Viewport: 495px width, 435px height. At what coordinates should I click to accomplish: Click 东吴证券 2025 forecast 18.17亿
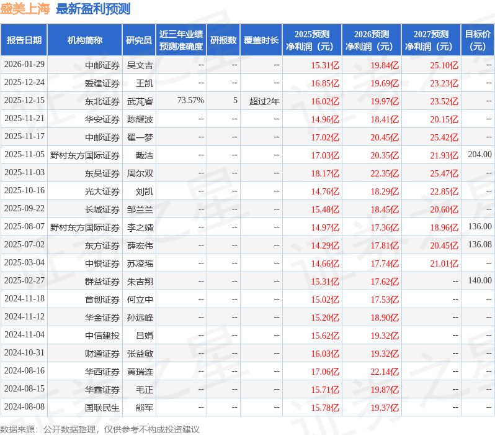[x=325, y=173]
